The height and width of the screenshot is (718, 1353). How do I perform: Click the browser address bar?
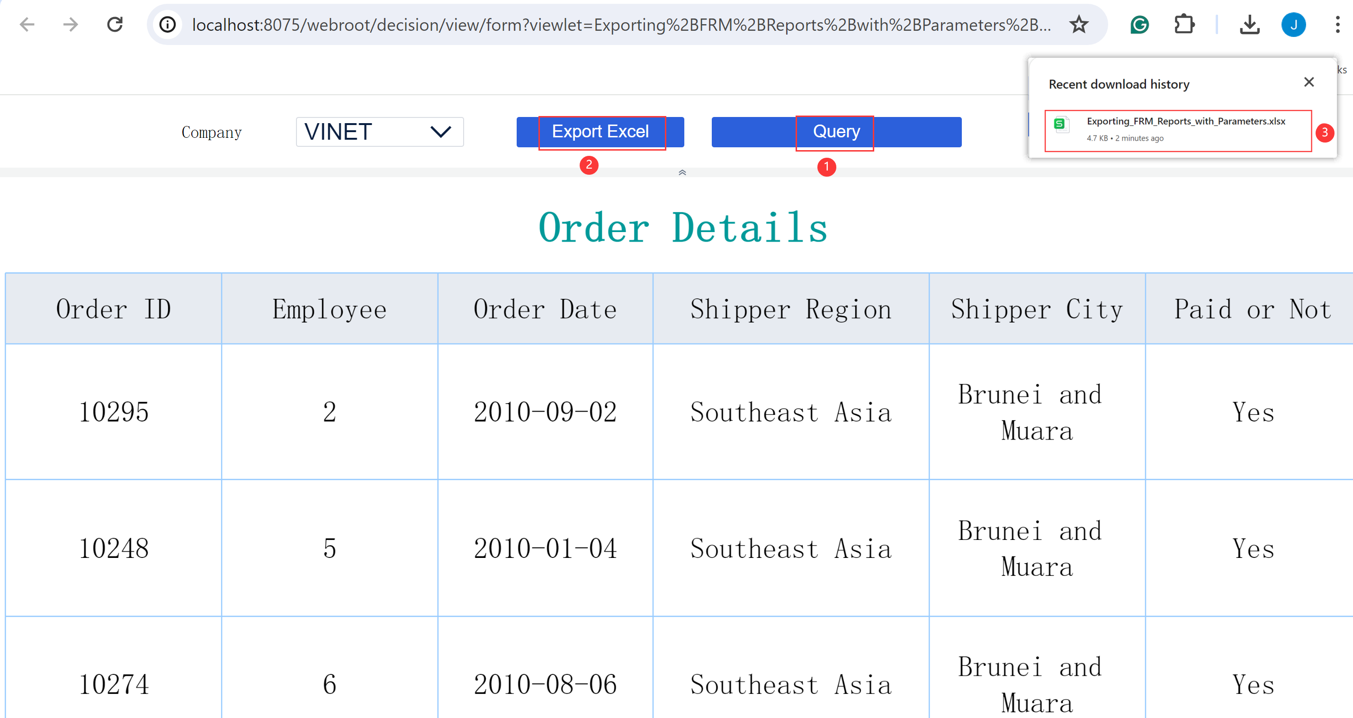pos(578,24)
